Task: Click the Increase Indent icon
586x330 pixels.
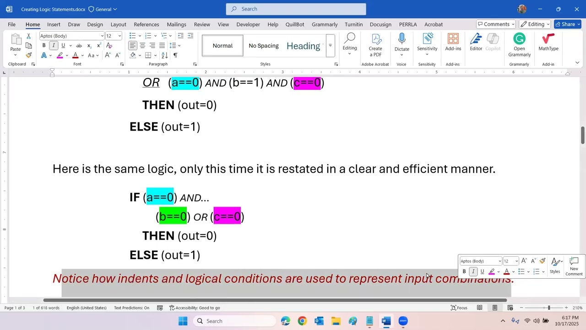Action: (190, 36)
